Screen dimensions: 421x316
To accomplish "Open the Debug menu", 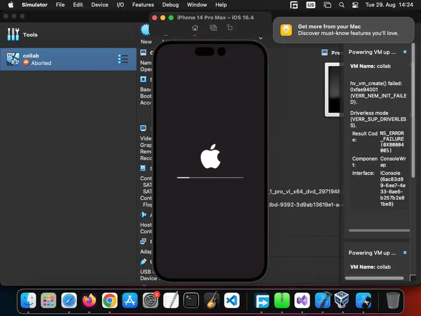I will (x=171, y=5).
